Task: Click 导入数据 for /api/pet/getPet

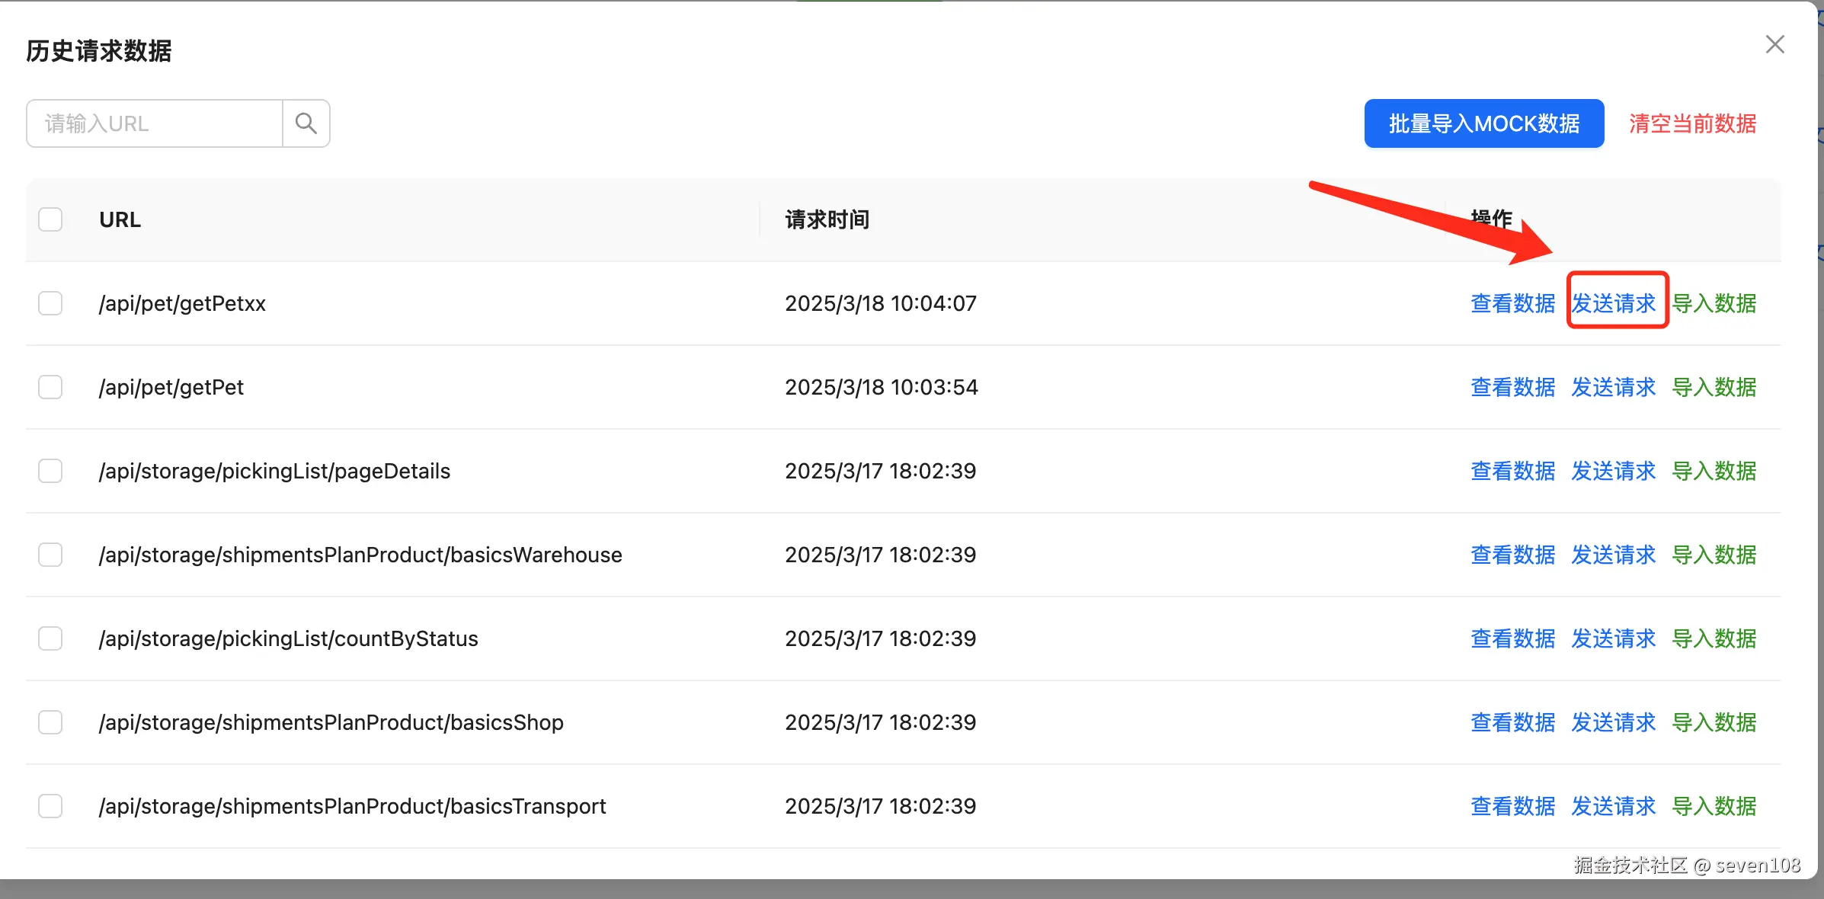Action: 1714,387
